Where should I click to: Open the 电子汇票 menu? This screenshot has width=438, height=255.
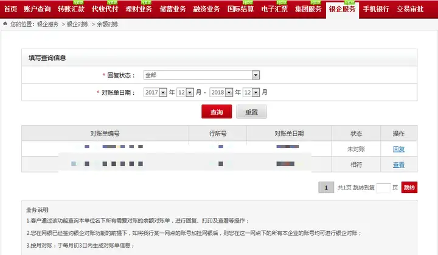(274, 9)
